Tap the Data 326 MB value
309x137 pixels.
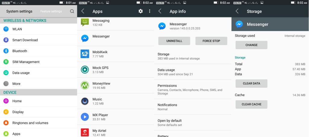300,74
